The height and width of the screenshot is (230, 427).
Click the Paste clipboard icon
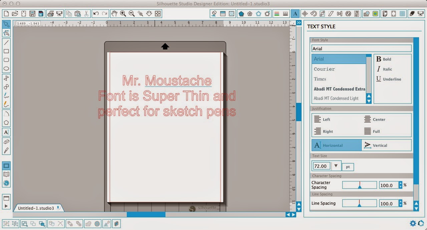pos(78,14)
